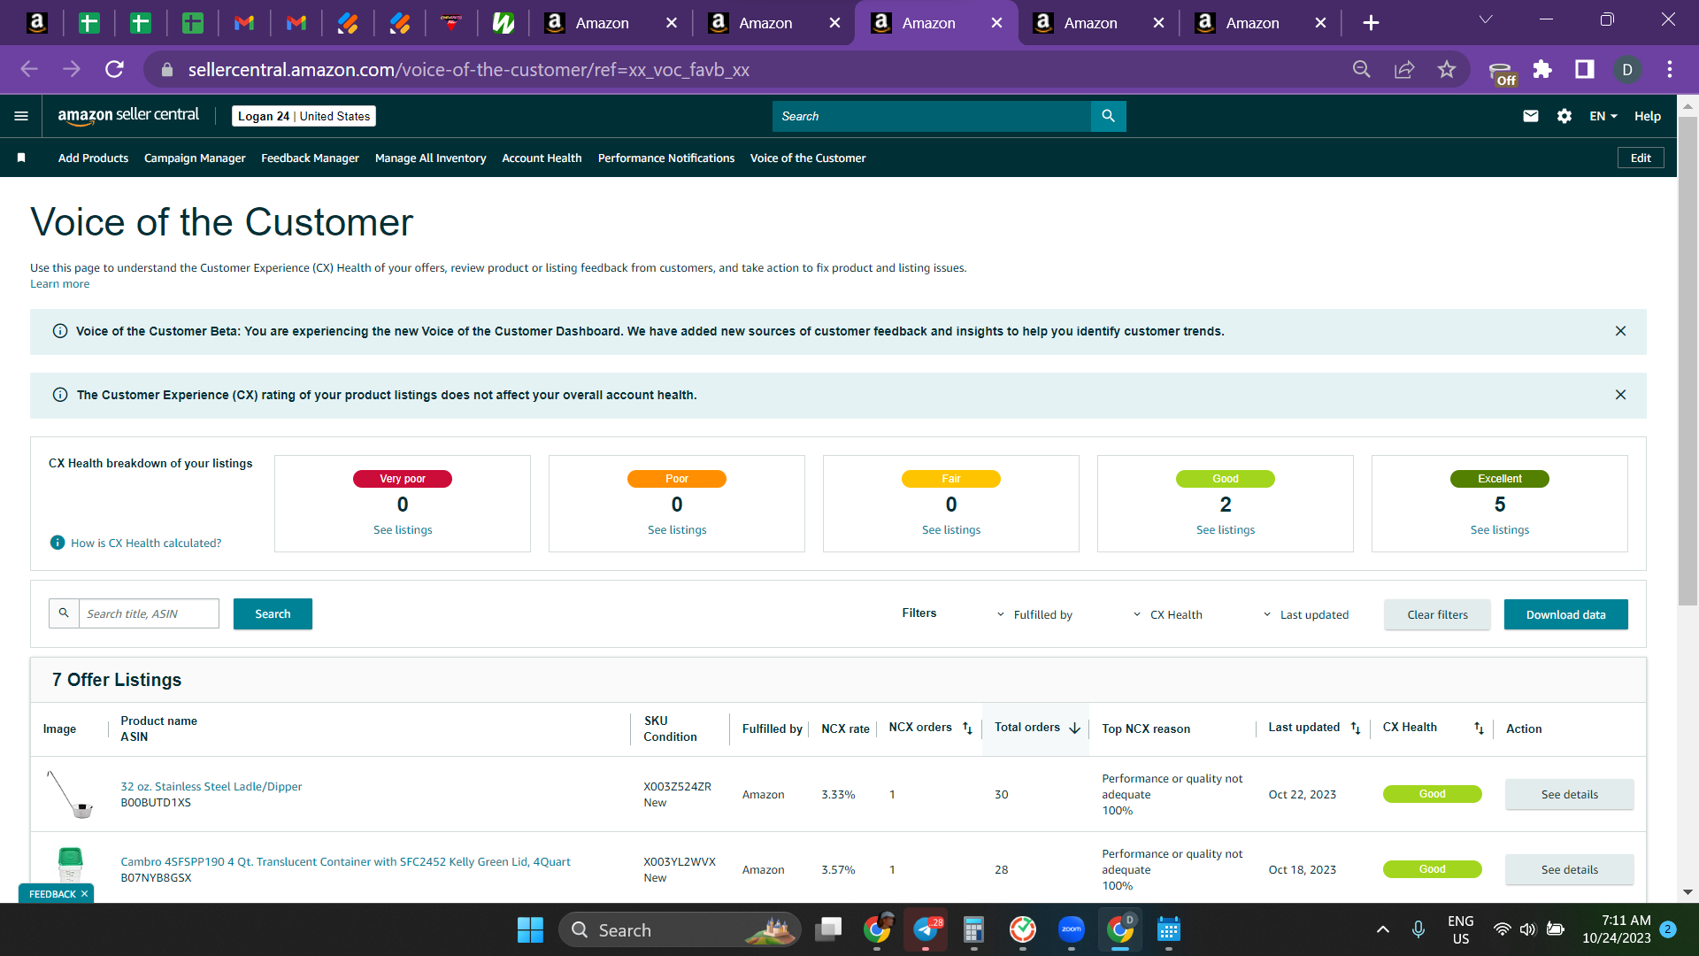See listings under the Very poor rating

pyautogui.click(x=403, y=529)
